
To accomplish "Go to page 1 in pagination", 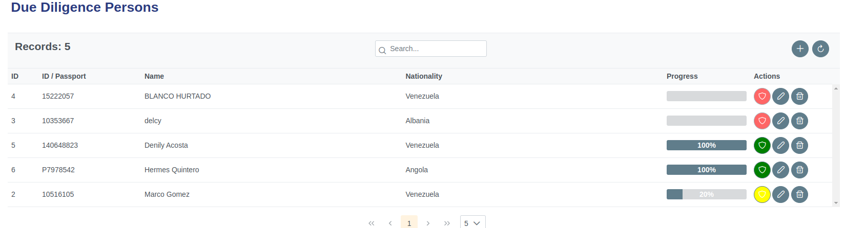I will click(409, 223).
